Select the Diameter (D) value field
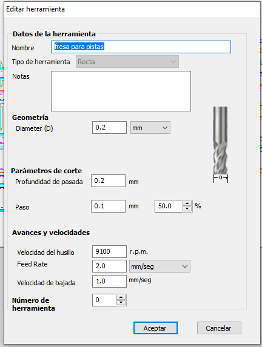This screenshot has height=347, width=262. (109, 127)
